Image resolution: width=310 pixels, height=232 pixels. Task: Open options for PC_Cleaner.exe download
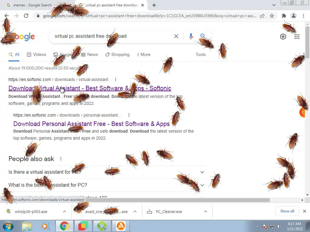click(x=206, y=212)
